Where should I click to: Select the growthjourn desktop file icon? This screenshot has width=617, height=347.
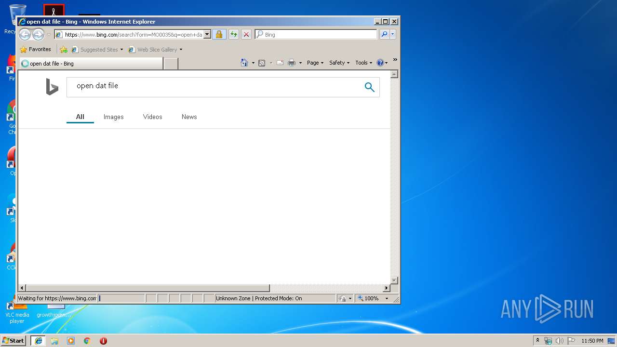click(54, 311)
